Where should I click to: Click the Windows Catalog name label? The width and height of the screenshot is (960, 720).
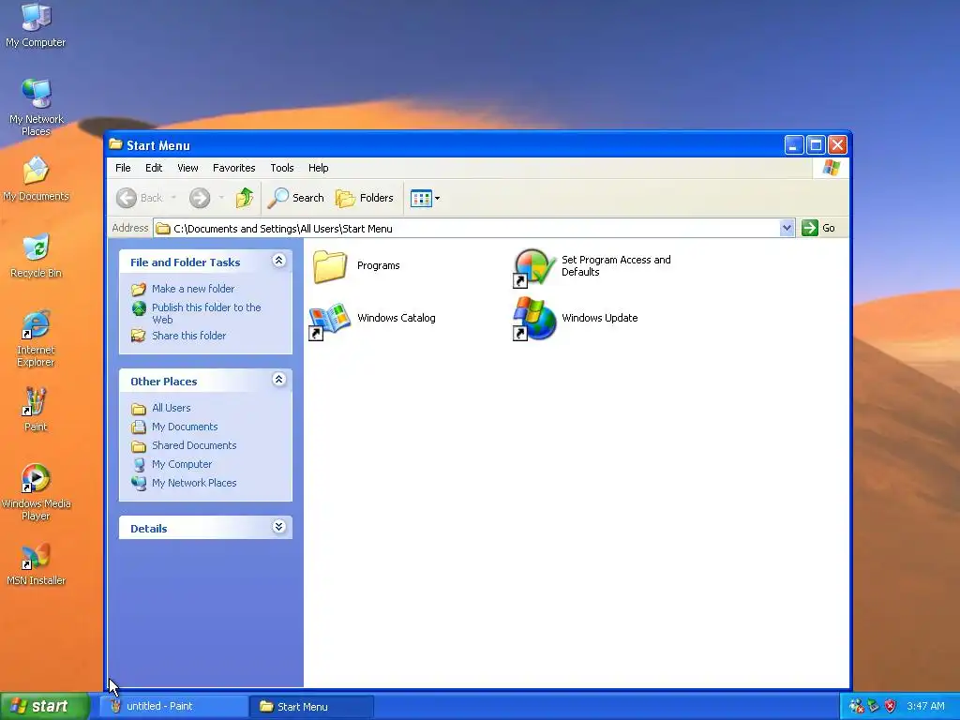pyautogui.click(x=397, y=318)
